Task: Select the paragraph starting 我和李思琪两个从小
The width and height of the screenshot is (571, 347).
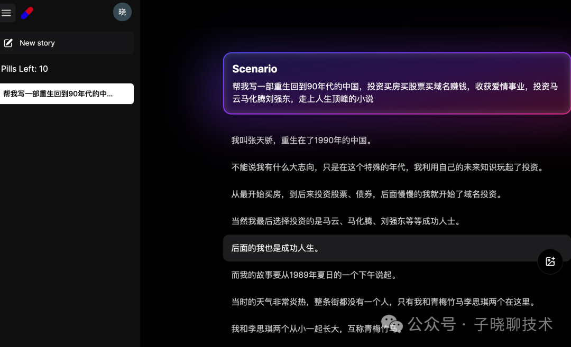Action: coord(317,329)
